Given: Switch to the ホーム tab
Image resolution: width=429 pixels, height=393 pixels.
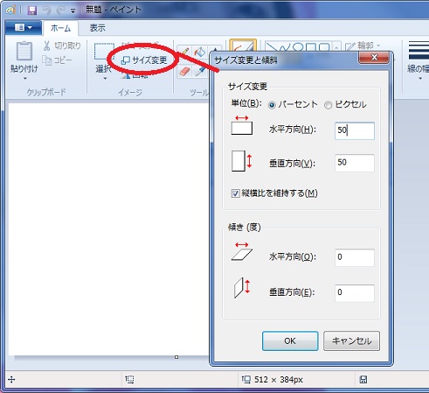Looking at the screenshot, I should point(60,28).
